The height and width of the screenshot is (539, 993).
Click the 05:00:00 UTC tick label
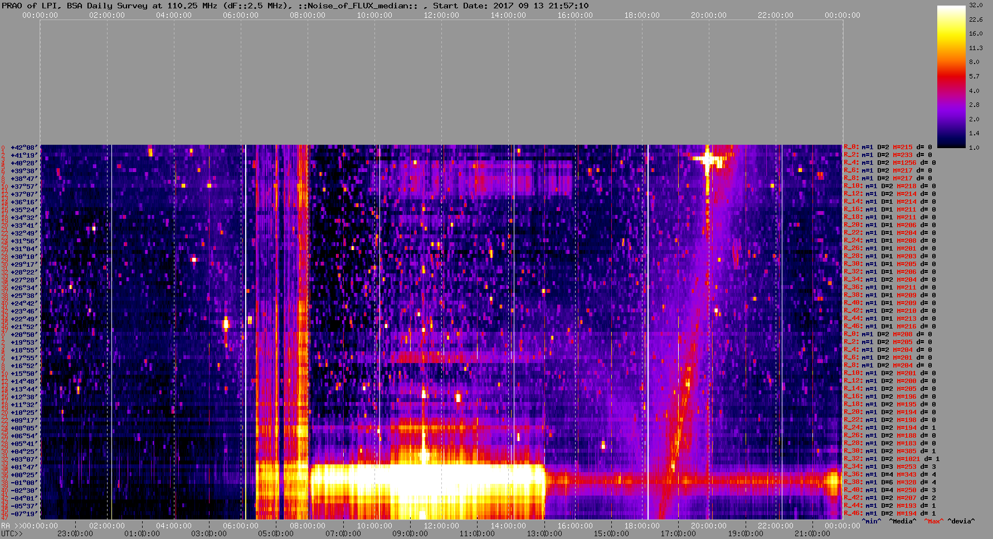[276, 533]
